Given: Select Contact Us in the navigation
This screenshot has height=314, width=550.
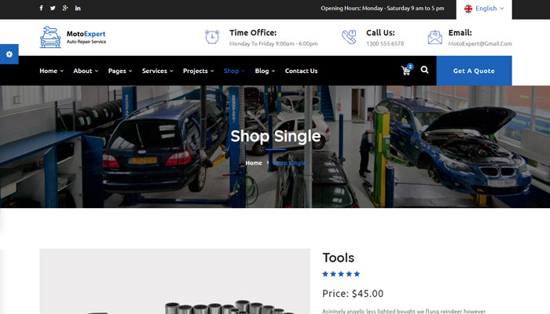Looking at the screenshot, I should coord(301,71).
